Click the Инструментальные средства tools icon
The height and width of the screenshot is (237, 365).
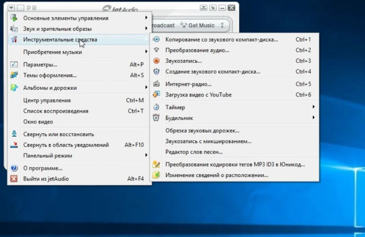14,39
